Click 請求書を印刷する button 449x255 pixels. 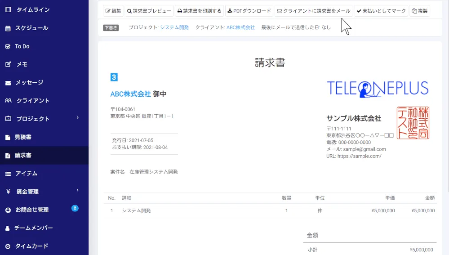tap(199, 11)
